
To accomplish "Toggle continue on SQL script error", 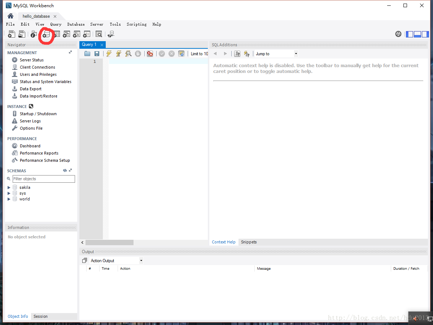I will coord(150,54).
